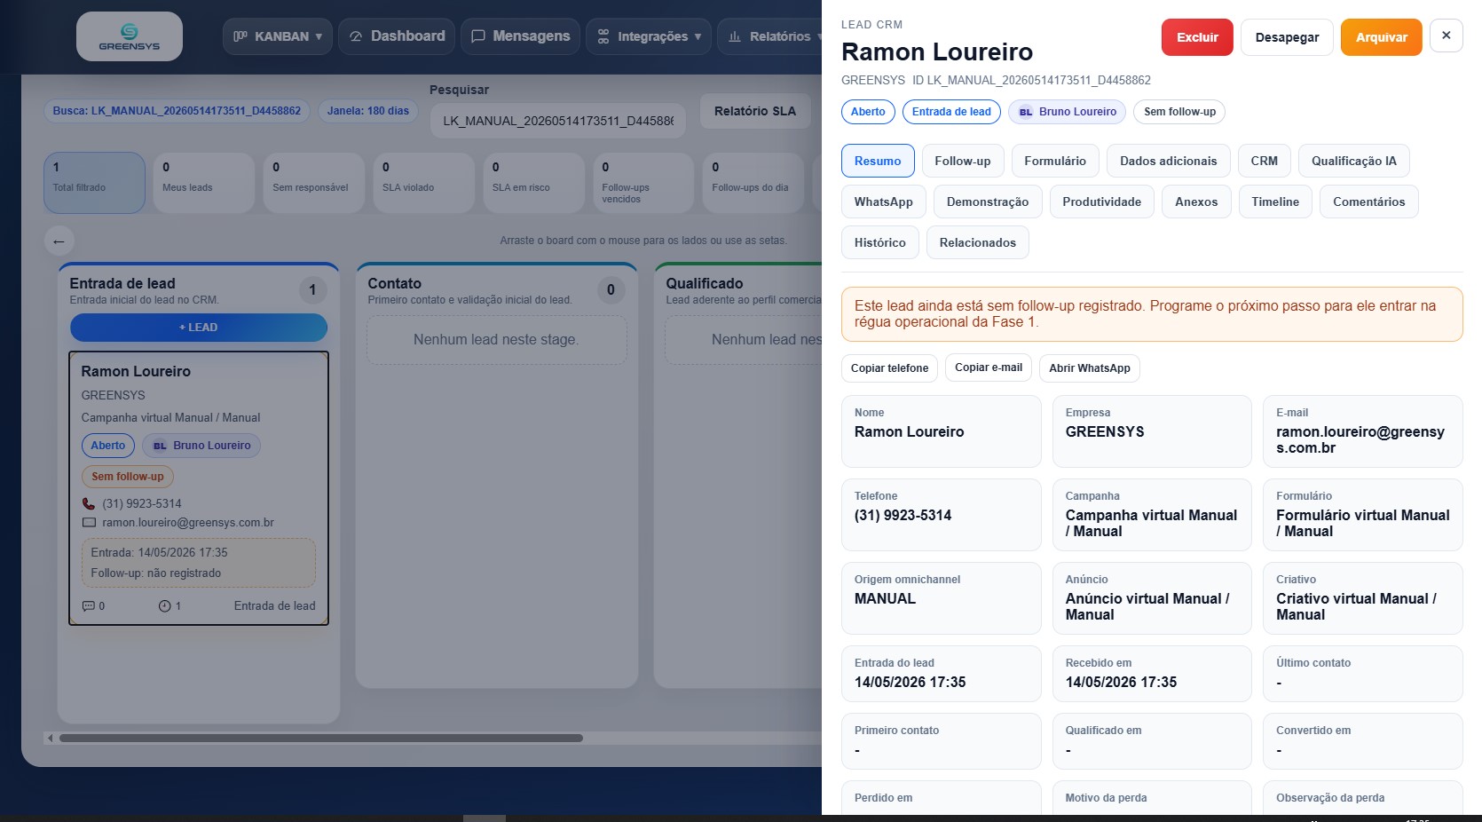Open the Produtividade tab

click(1102, 202)
